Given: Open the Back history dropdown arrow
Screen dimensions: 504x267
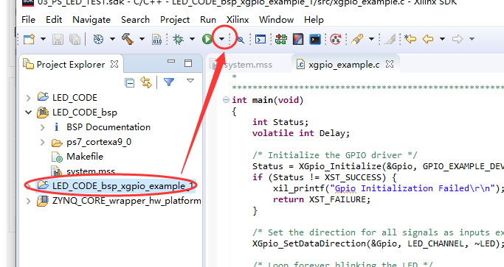Looking at the screenshot, I should pos(442,39).
